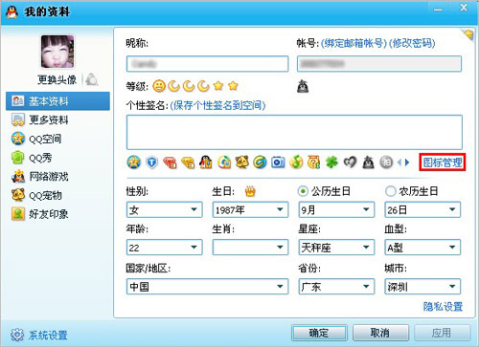This screenshot has width=479, height=347.
Task: Open 系统设置 via the gear icon
Action: tap(17, 335)
